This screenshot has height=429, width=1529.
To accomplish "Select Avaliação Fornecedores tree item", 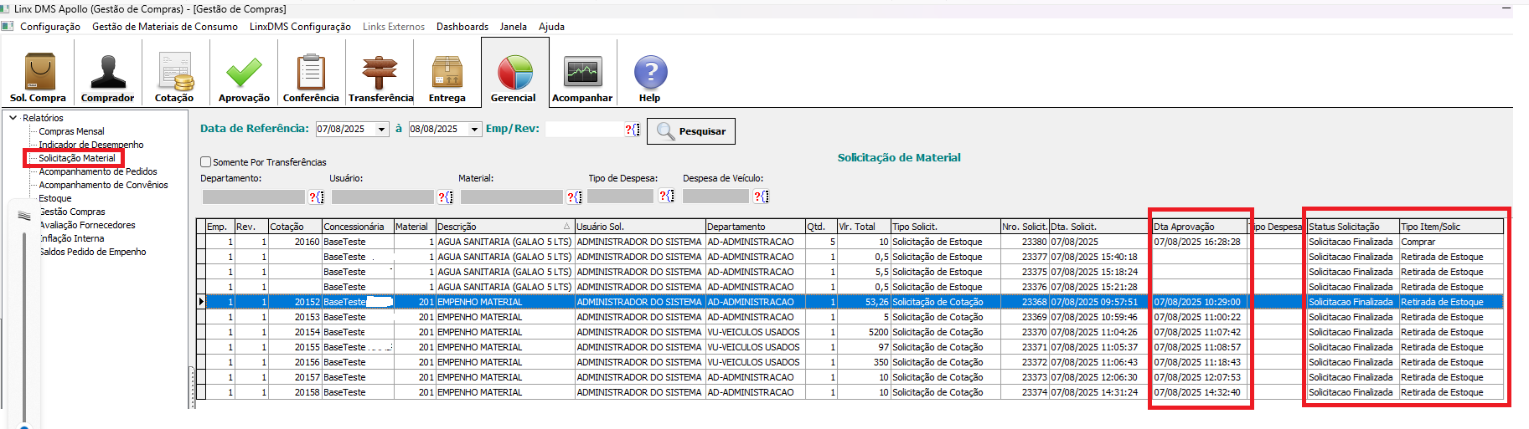I will 87,225.
